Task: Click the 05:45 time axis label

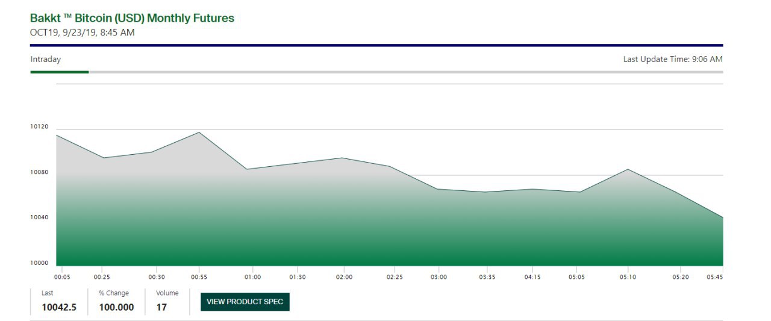Action: tap(715, 277)
